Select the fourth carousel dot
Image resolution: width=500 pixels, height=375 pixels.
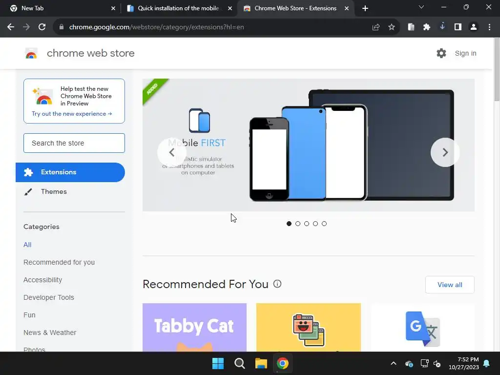pos(315,224)
